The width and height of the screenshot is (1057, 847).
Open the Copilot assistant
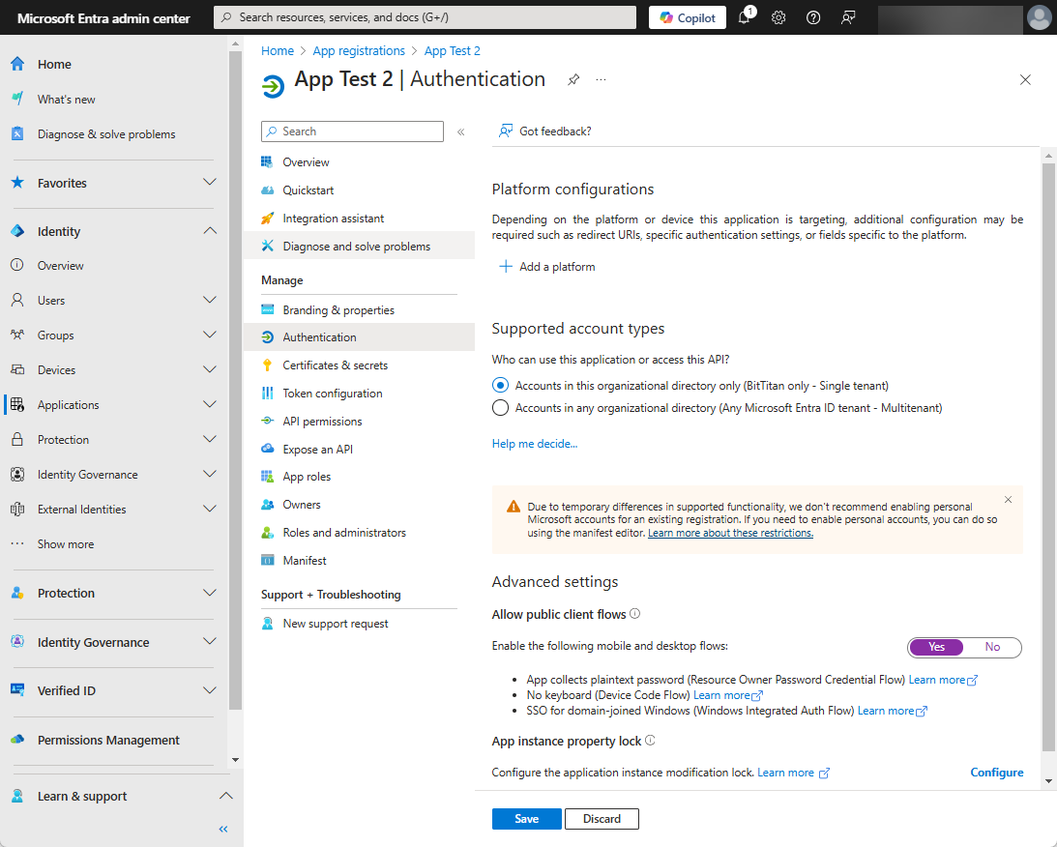(687, 16)
